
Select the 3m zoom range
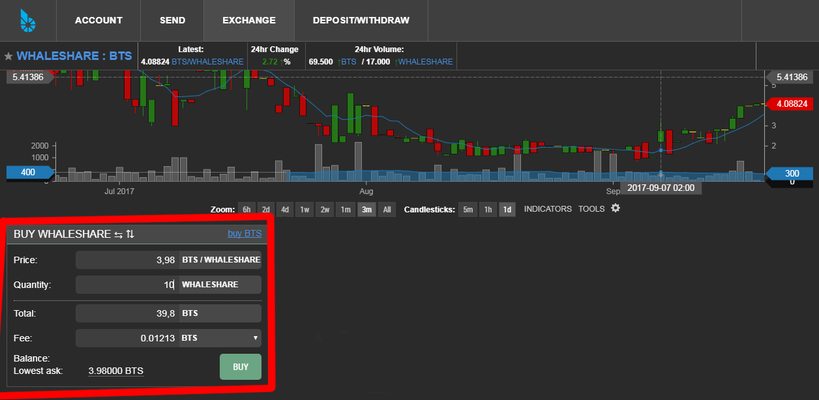point(366,210)
